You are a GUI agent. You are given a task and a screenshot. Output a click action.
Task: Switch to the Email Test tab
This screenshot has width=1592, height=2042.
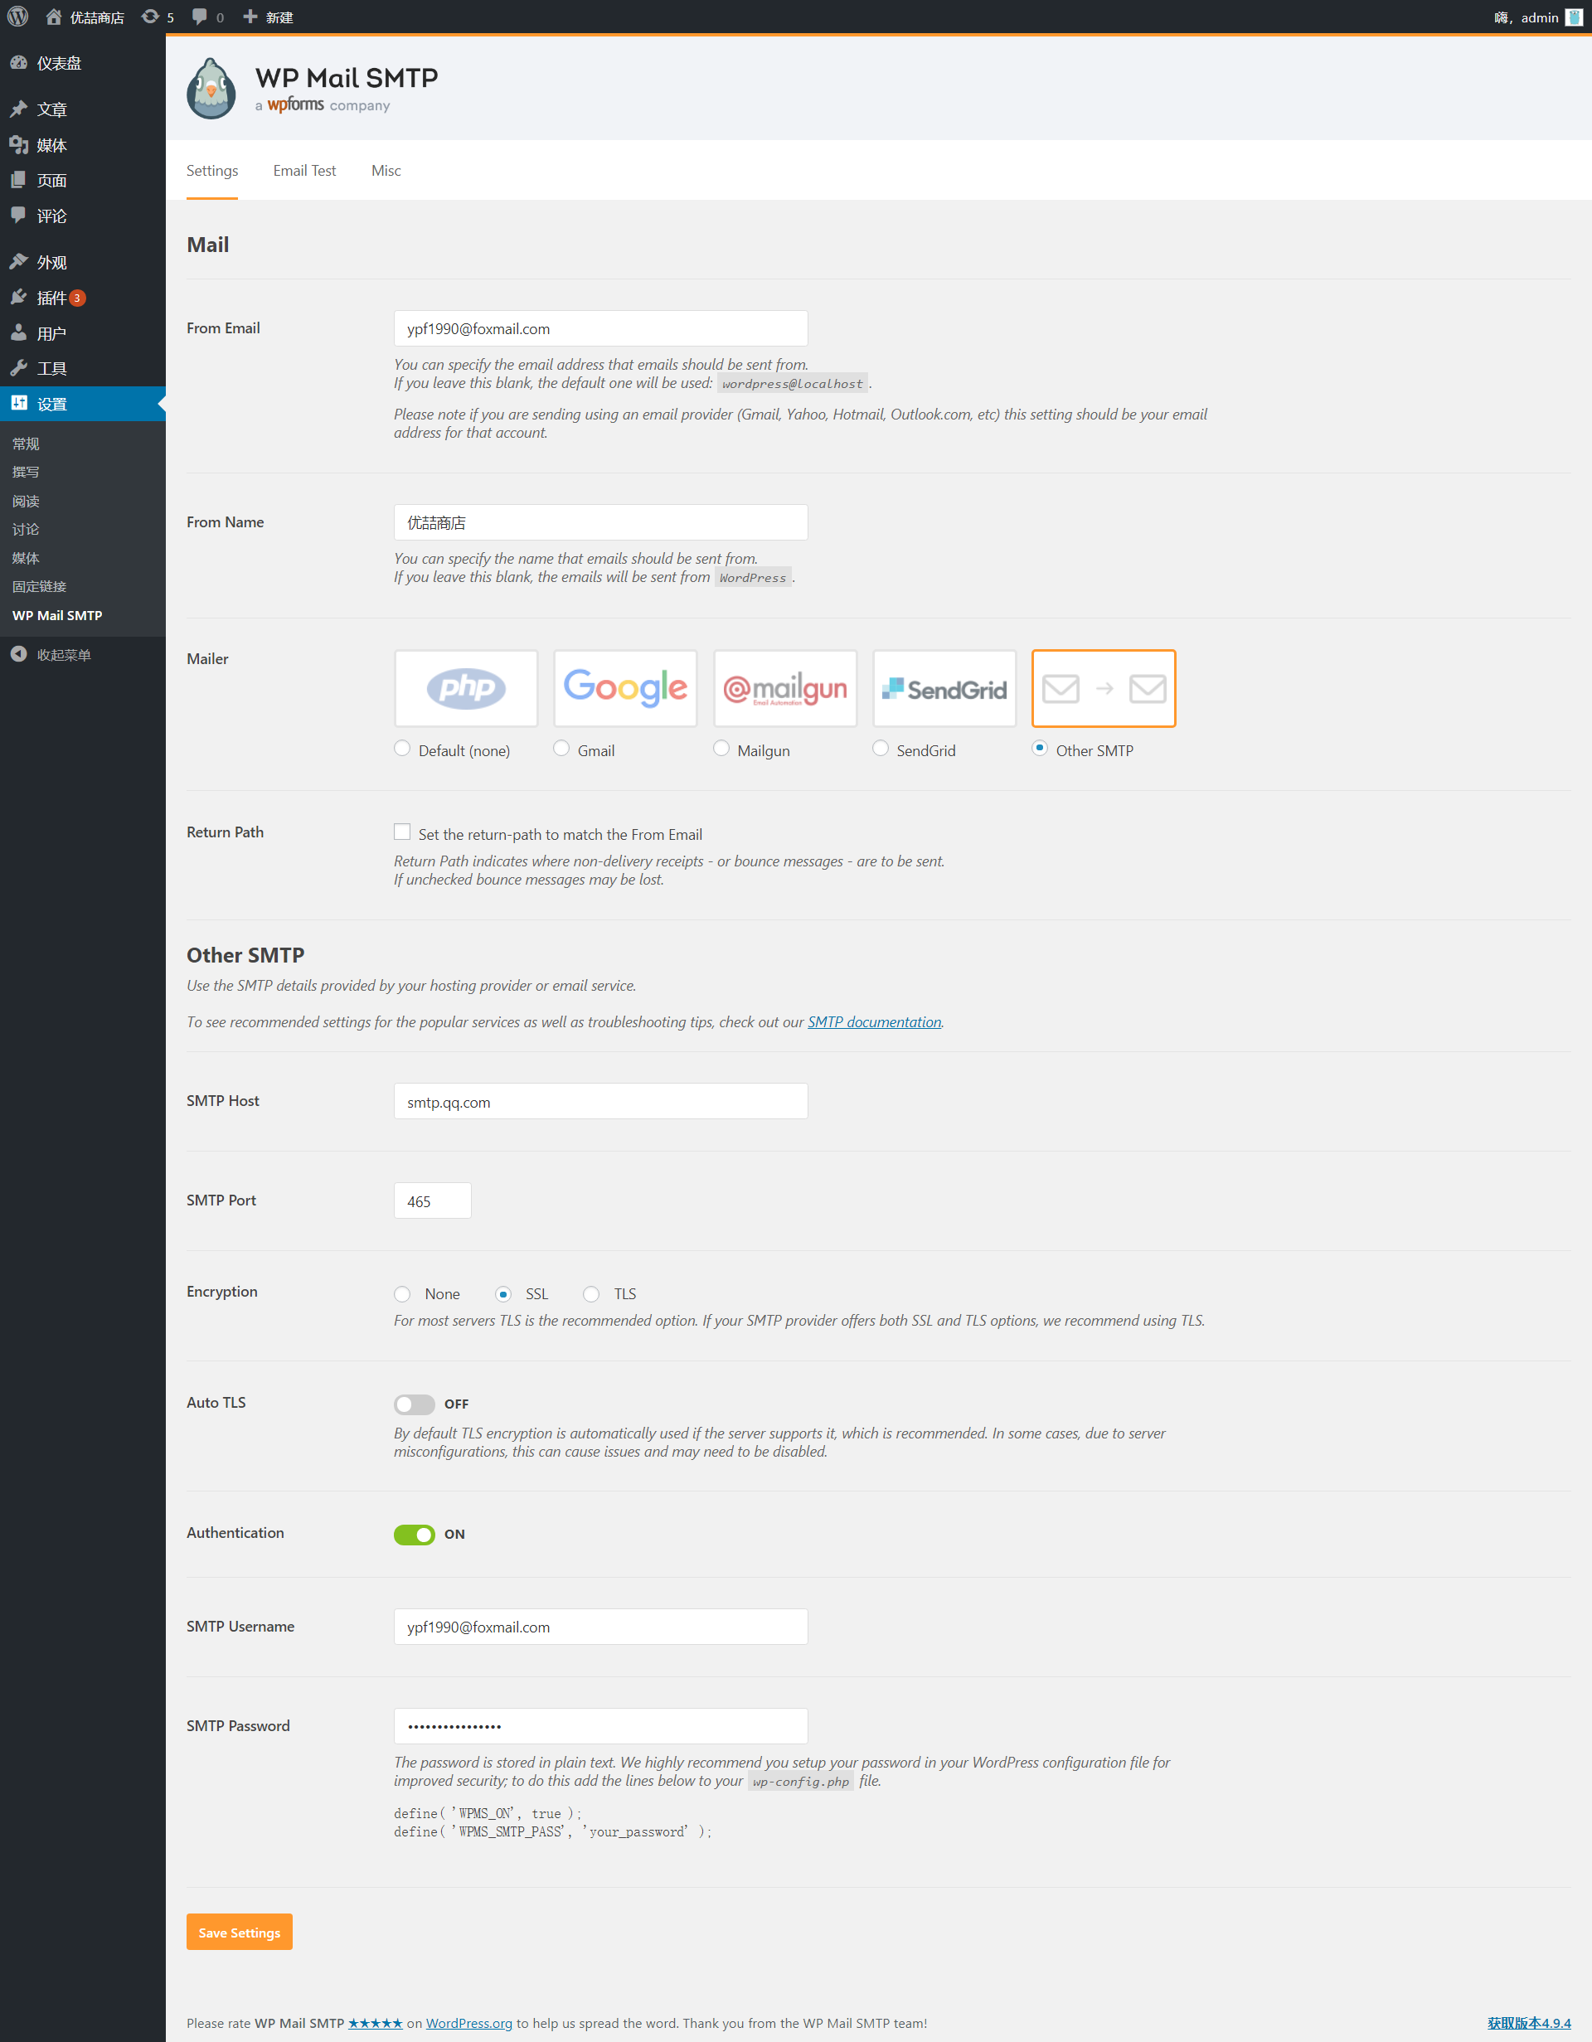(305, 170)
